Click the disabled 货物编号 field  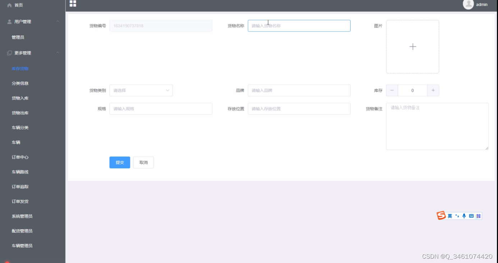161,26
